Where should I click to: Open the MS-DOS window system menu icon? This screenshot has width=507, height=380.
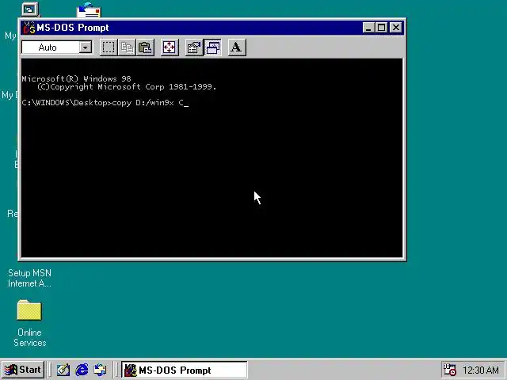click(x=29, y=28)
